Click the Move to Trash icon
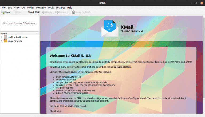 coord(73,12)
